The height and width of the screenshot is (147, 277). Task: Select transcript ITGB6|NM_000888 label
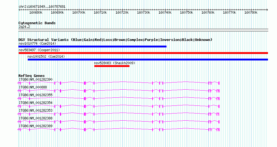33,87
